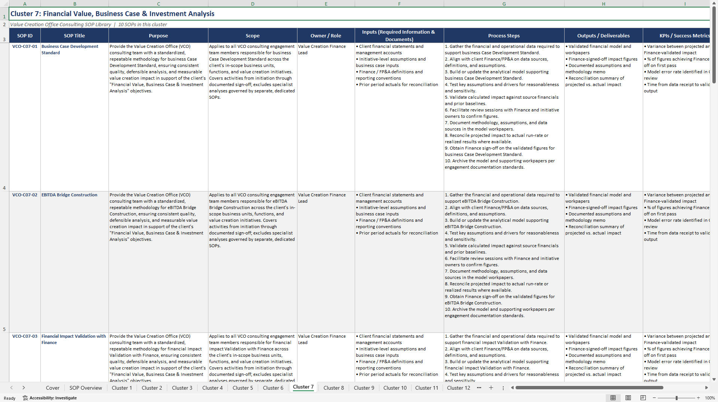The image size is (718, 402).
Task: Open the Cluster 1 sheet tab
Action: click(122, 388)
